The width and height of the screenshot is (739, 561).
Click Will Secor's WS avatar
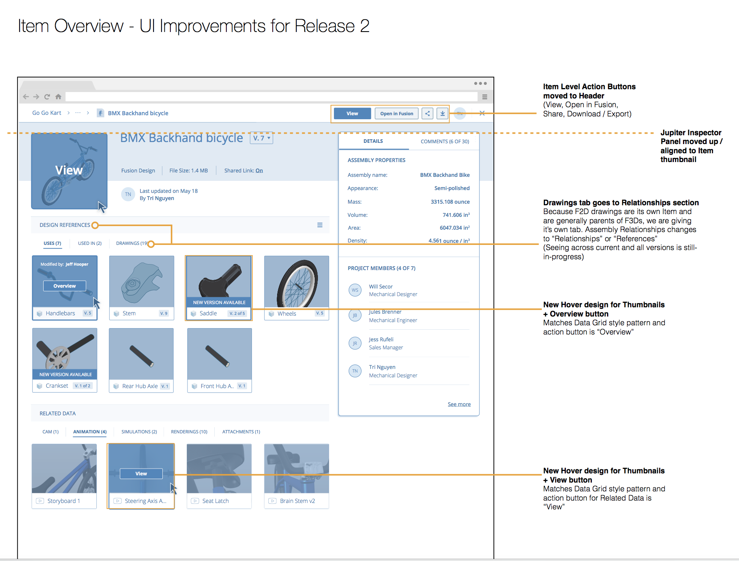(x=355, y=290)
